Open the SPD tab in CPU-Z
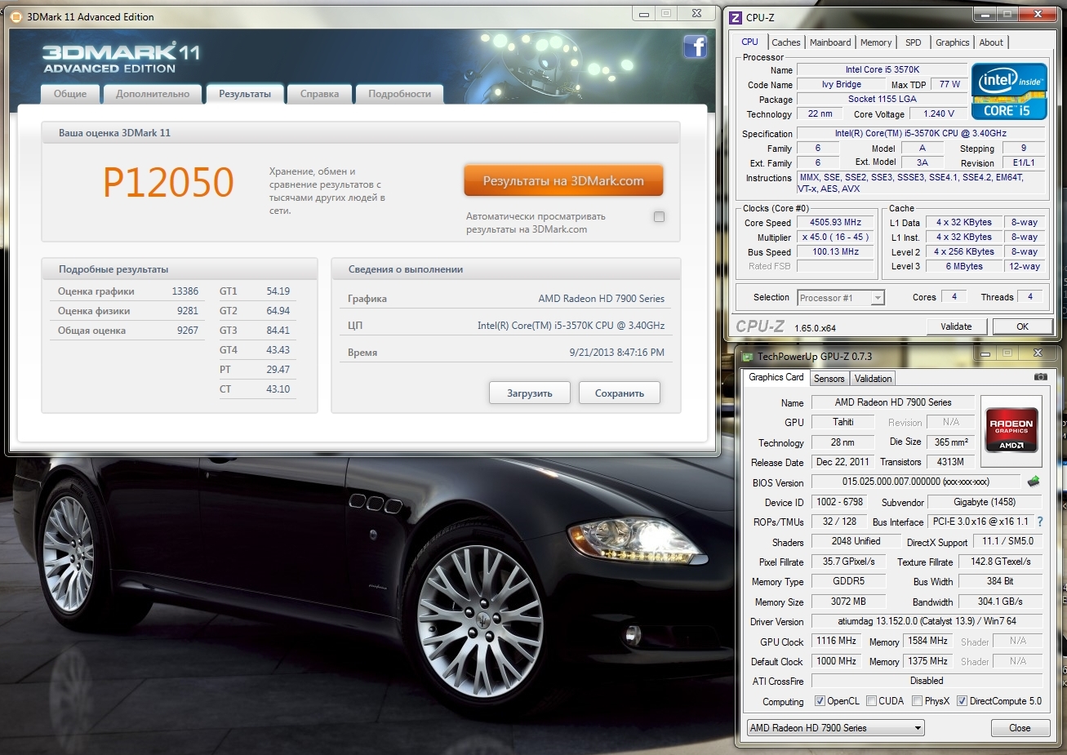 914,42
